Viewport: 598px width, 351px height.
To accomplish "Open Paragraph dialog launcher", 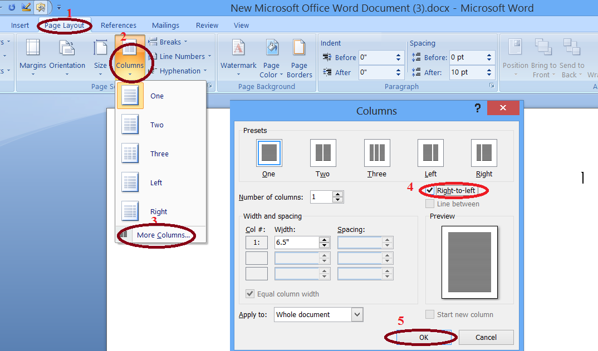I will click(x=492, y=86).
